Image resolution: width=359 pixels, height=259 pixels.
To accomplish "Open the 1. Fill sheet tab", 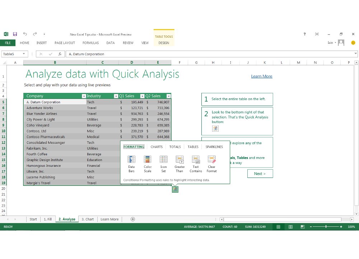I will click(48, 219).
